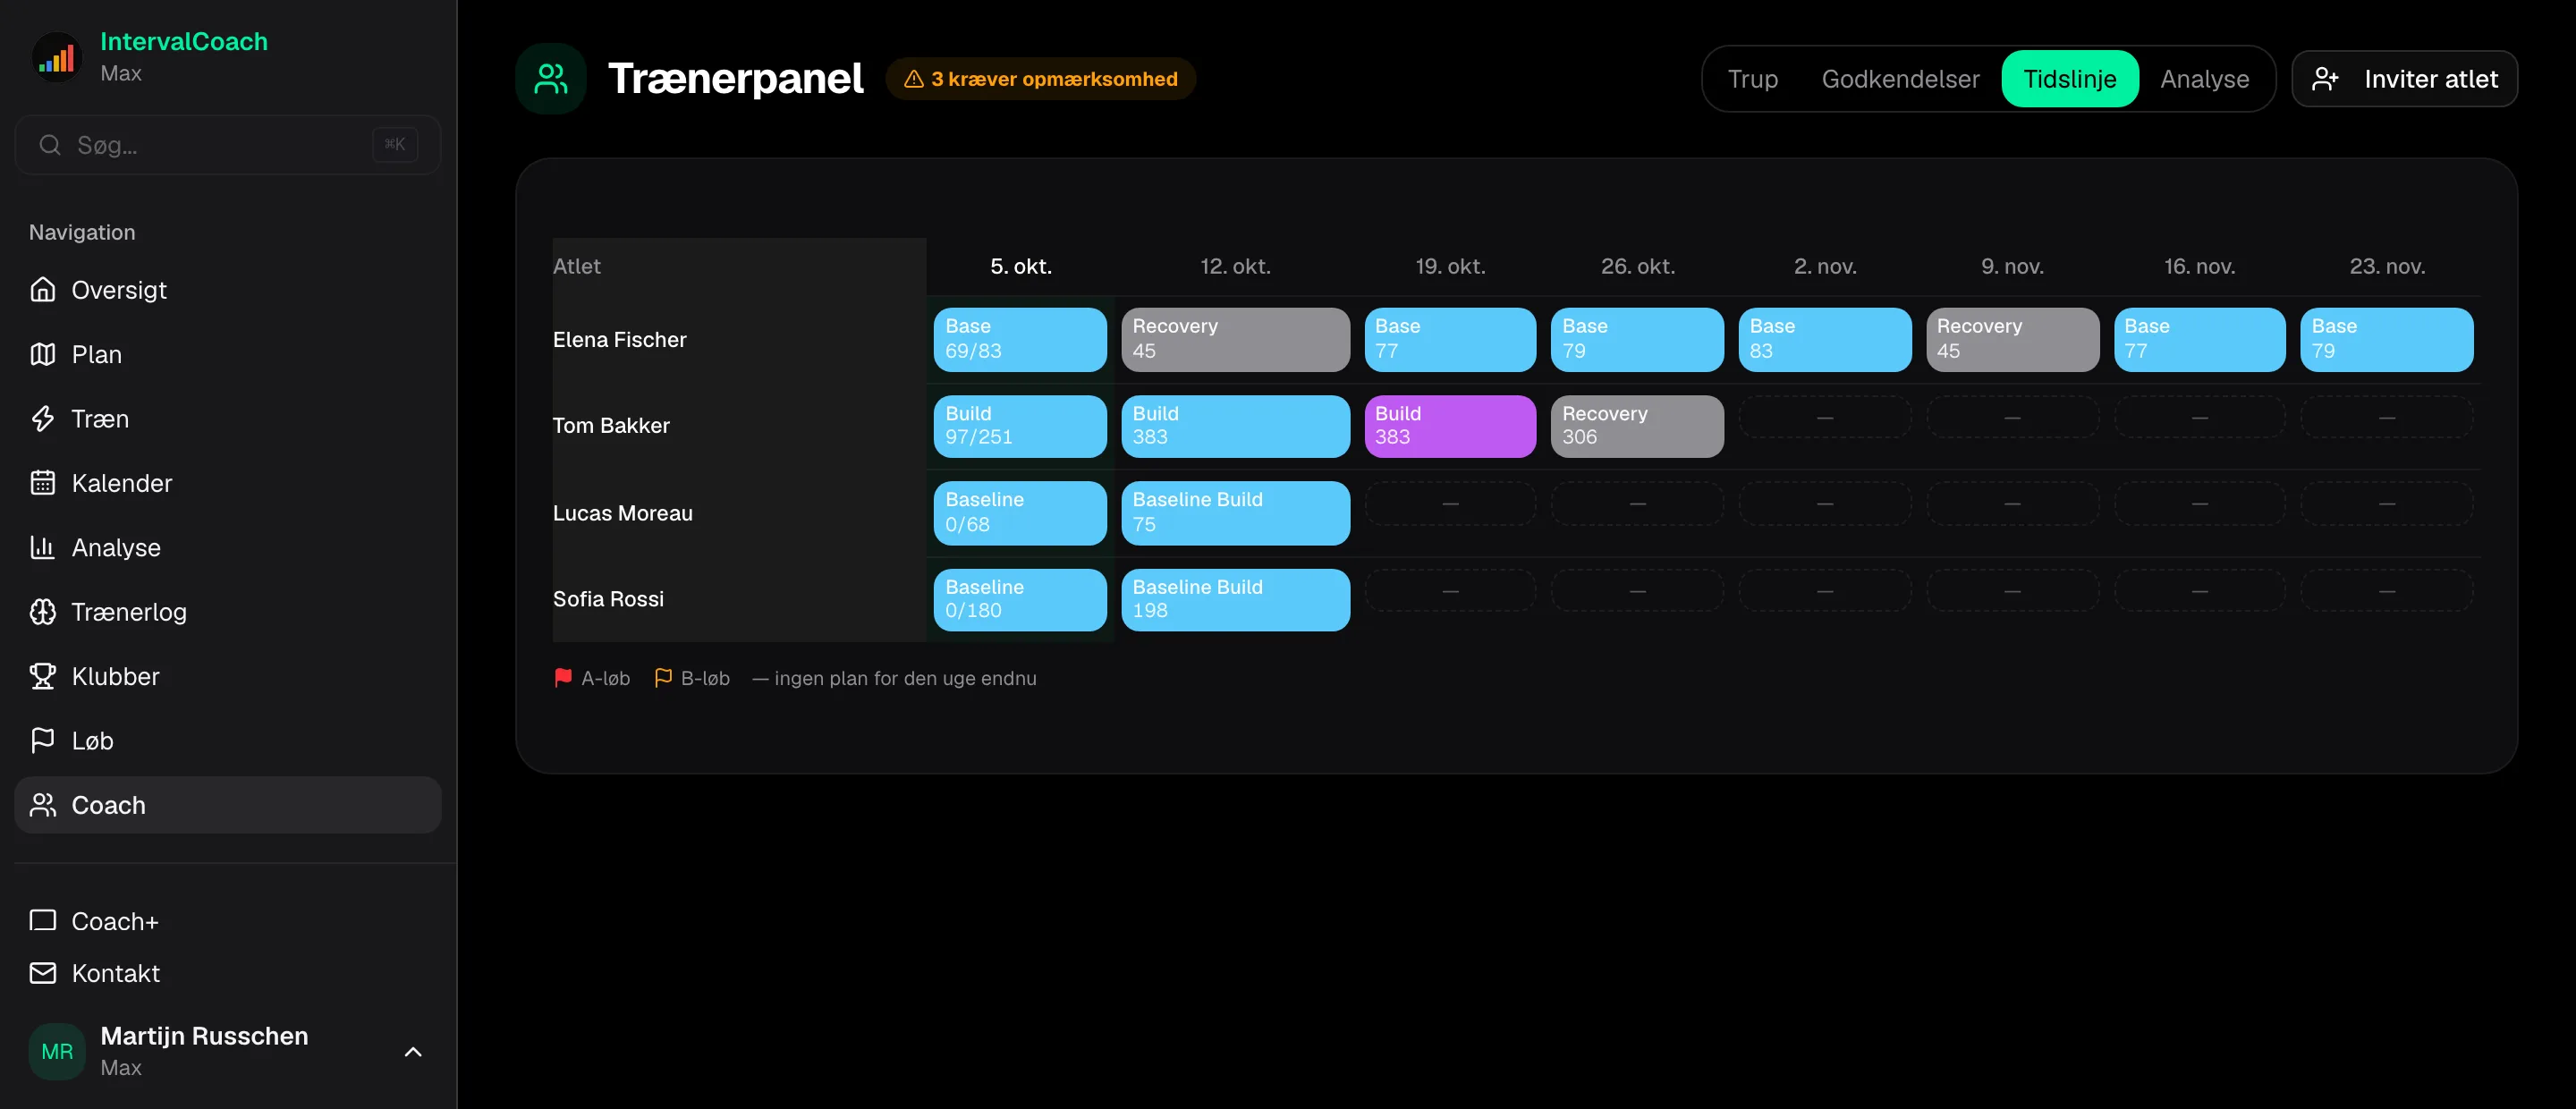Open Elena Fischer's Recovery 45 block for 12. okt.
Image resolution: width=2576 pixels, height=1109 pixels.
point(1235,339)
